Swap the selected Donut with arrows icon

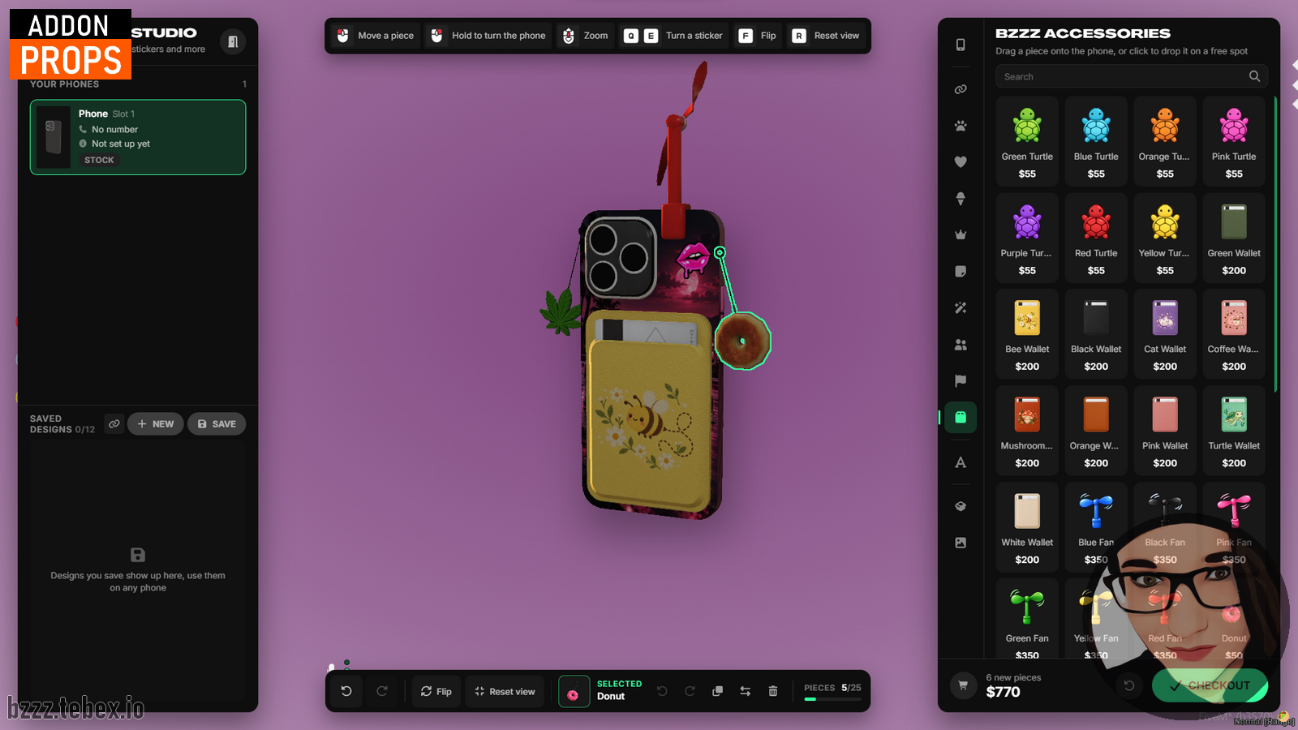point(745,691)
